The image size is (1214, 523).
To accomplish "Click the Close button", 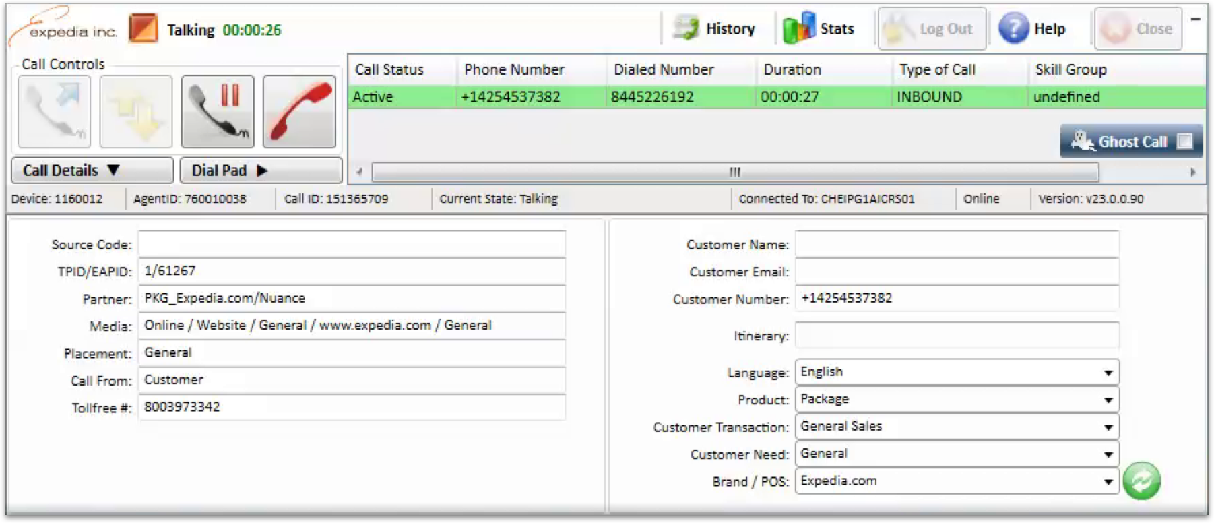I will point(1138,29).
